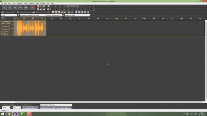Start recording with the red Record button
207x116 pixels.
(32, 8)
